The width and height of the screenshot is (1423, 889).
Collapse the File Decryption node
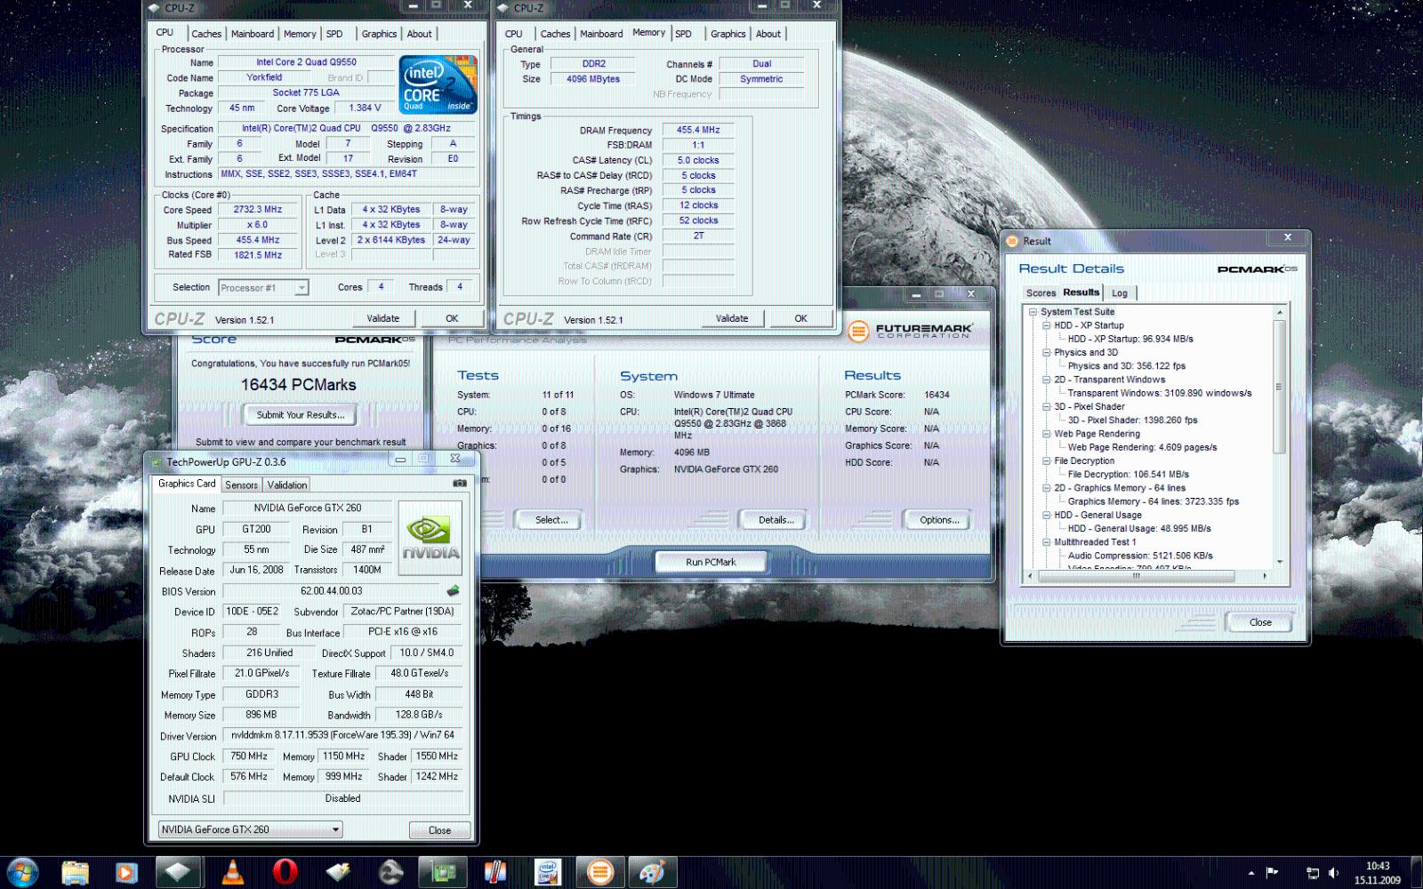1046,461
